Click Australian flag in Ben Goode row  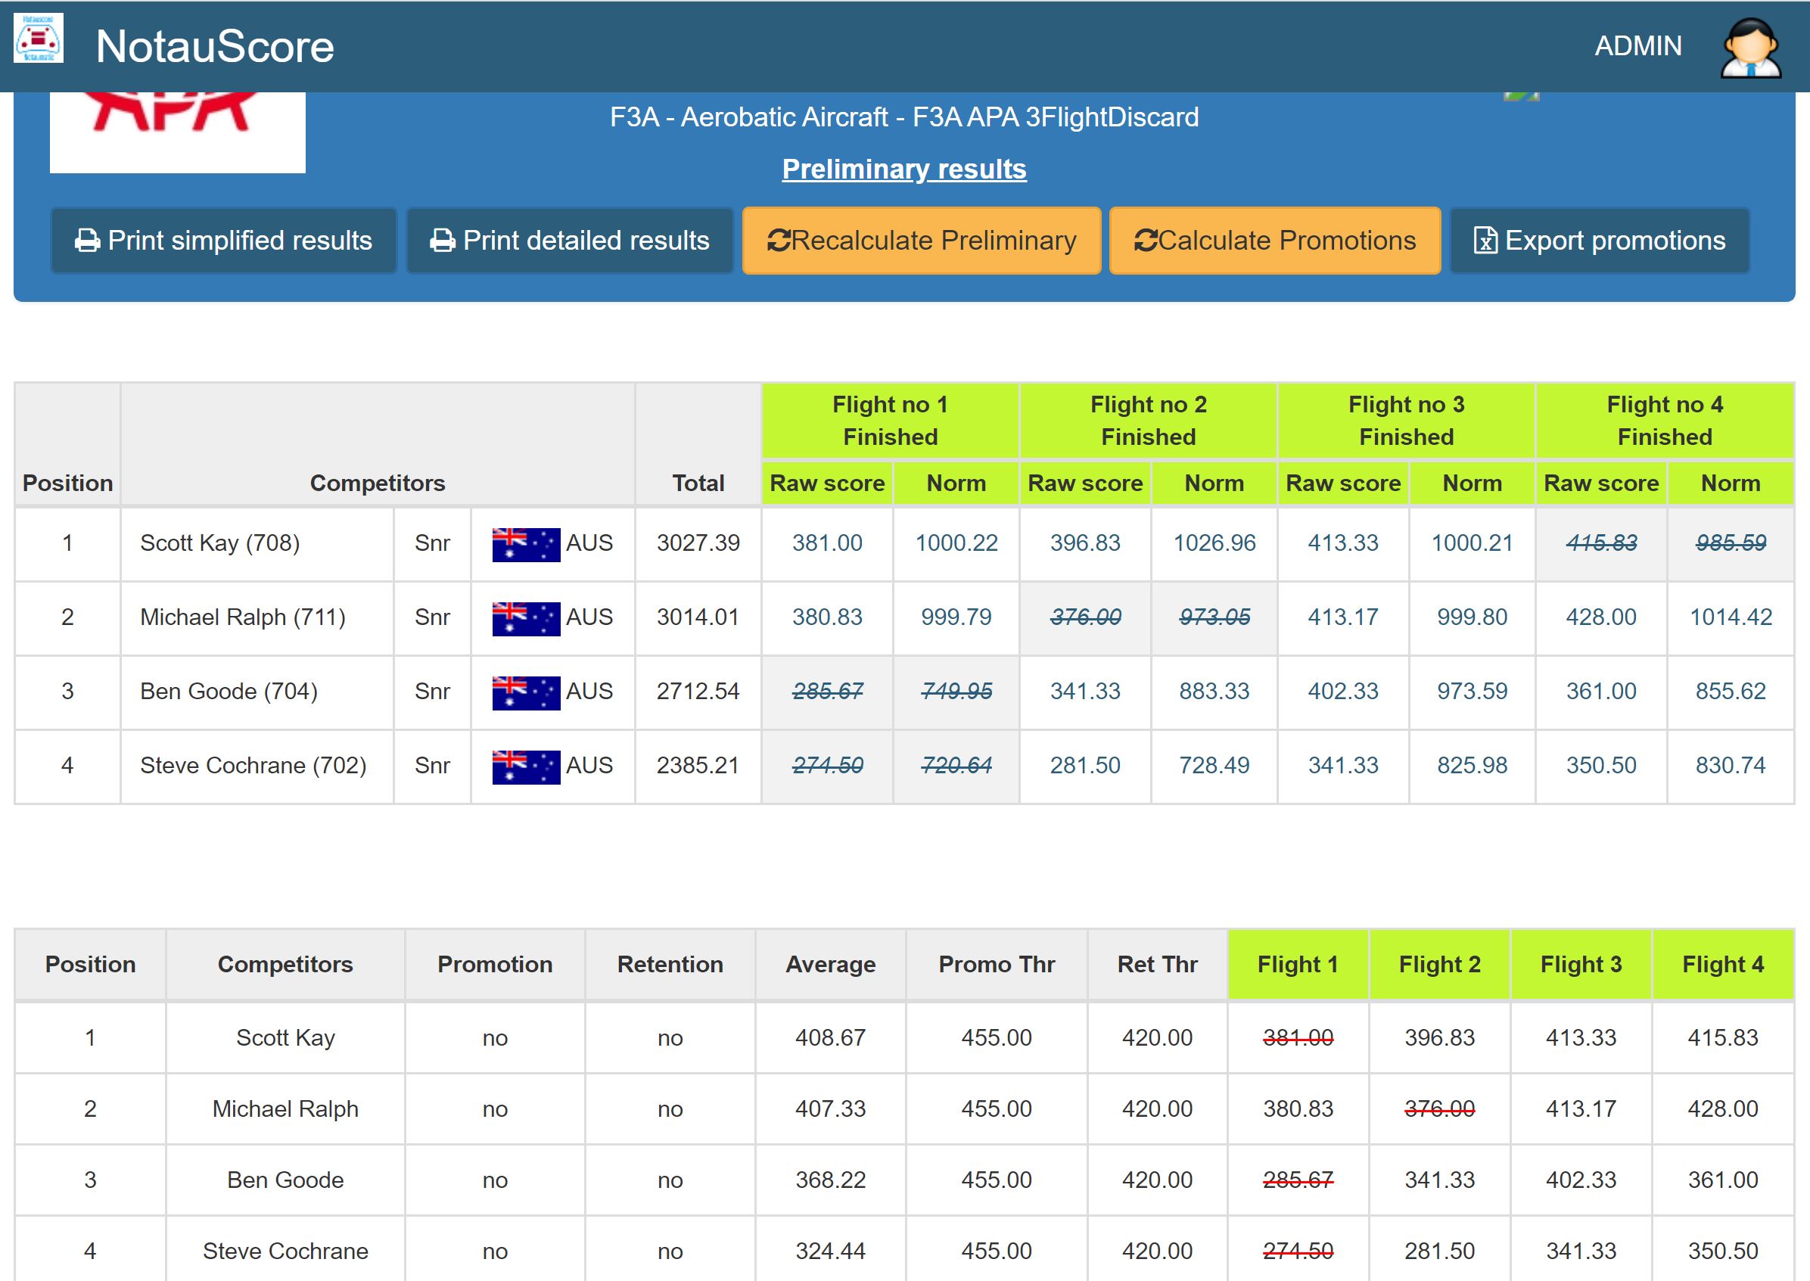coord(526,692)
